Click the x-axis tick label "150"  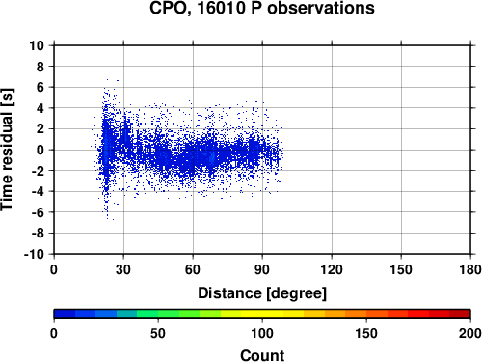coord(401,269)
